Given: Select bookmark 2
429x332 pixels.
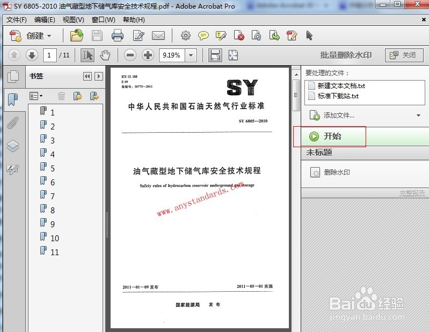Looking at the screenshot, I should (x=48, y=126).
